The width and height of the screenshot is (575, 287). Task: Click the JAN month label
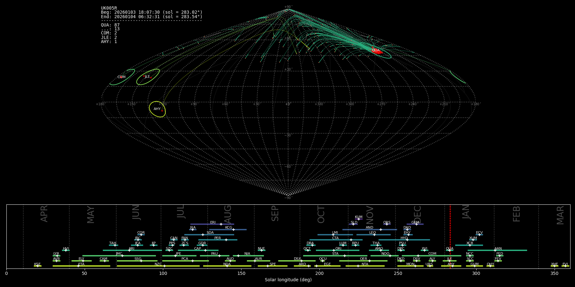[x=466, y=212]
